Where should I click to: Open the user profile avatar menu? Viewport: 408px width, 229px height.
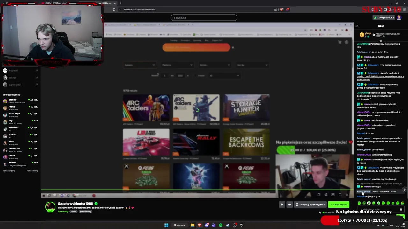click(399, 17)
